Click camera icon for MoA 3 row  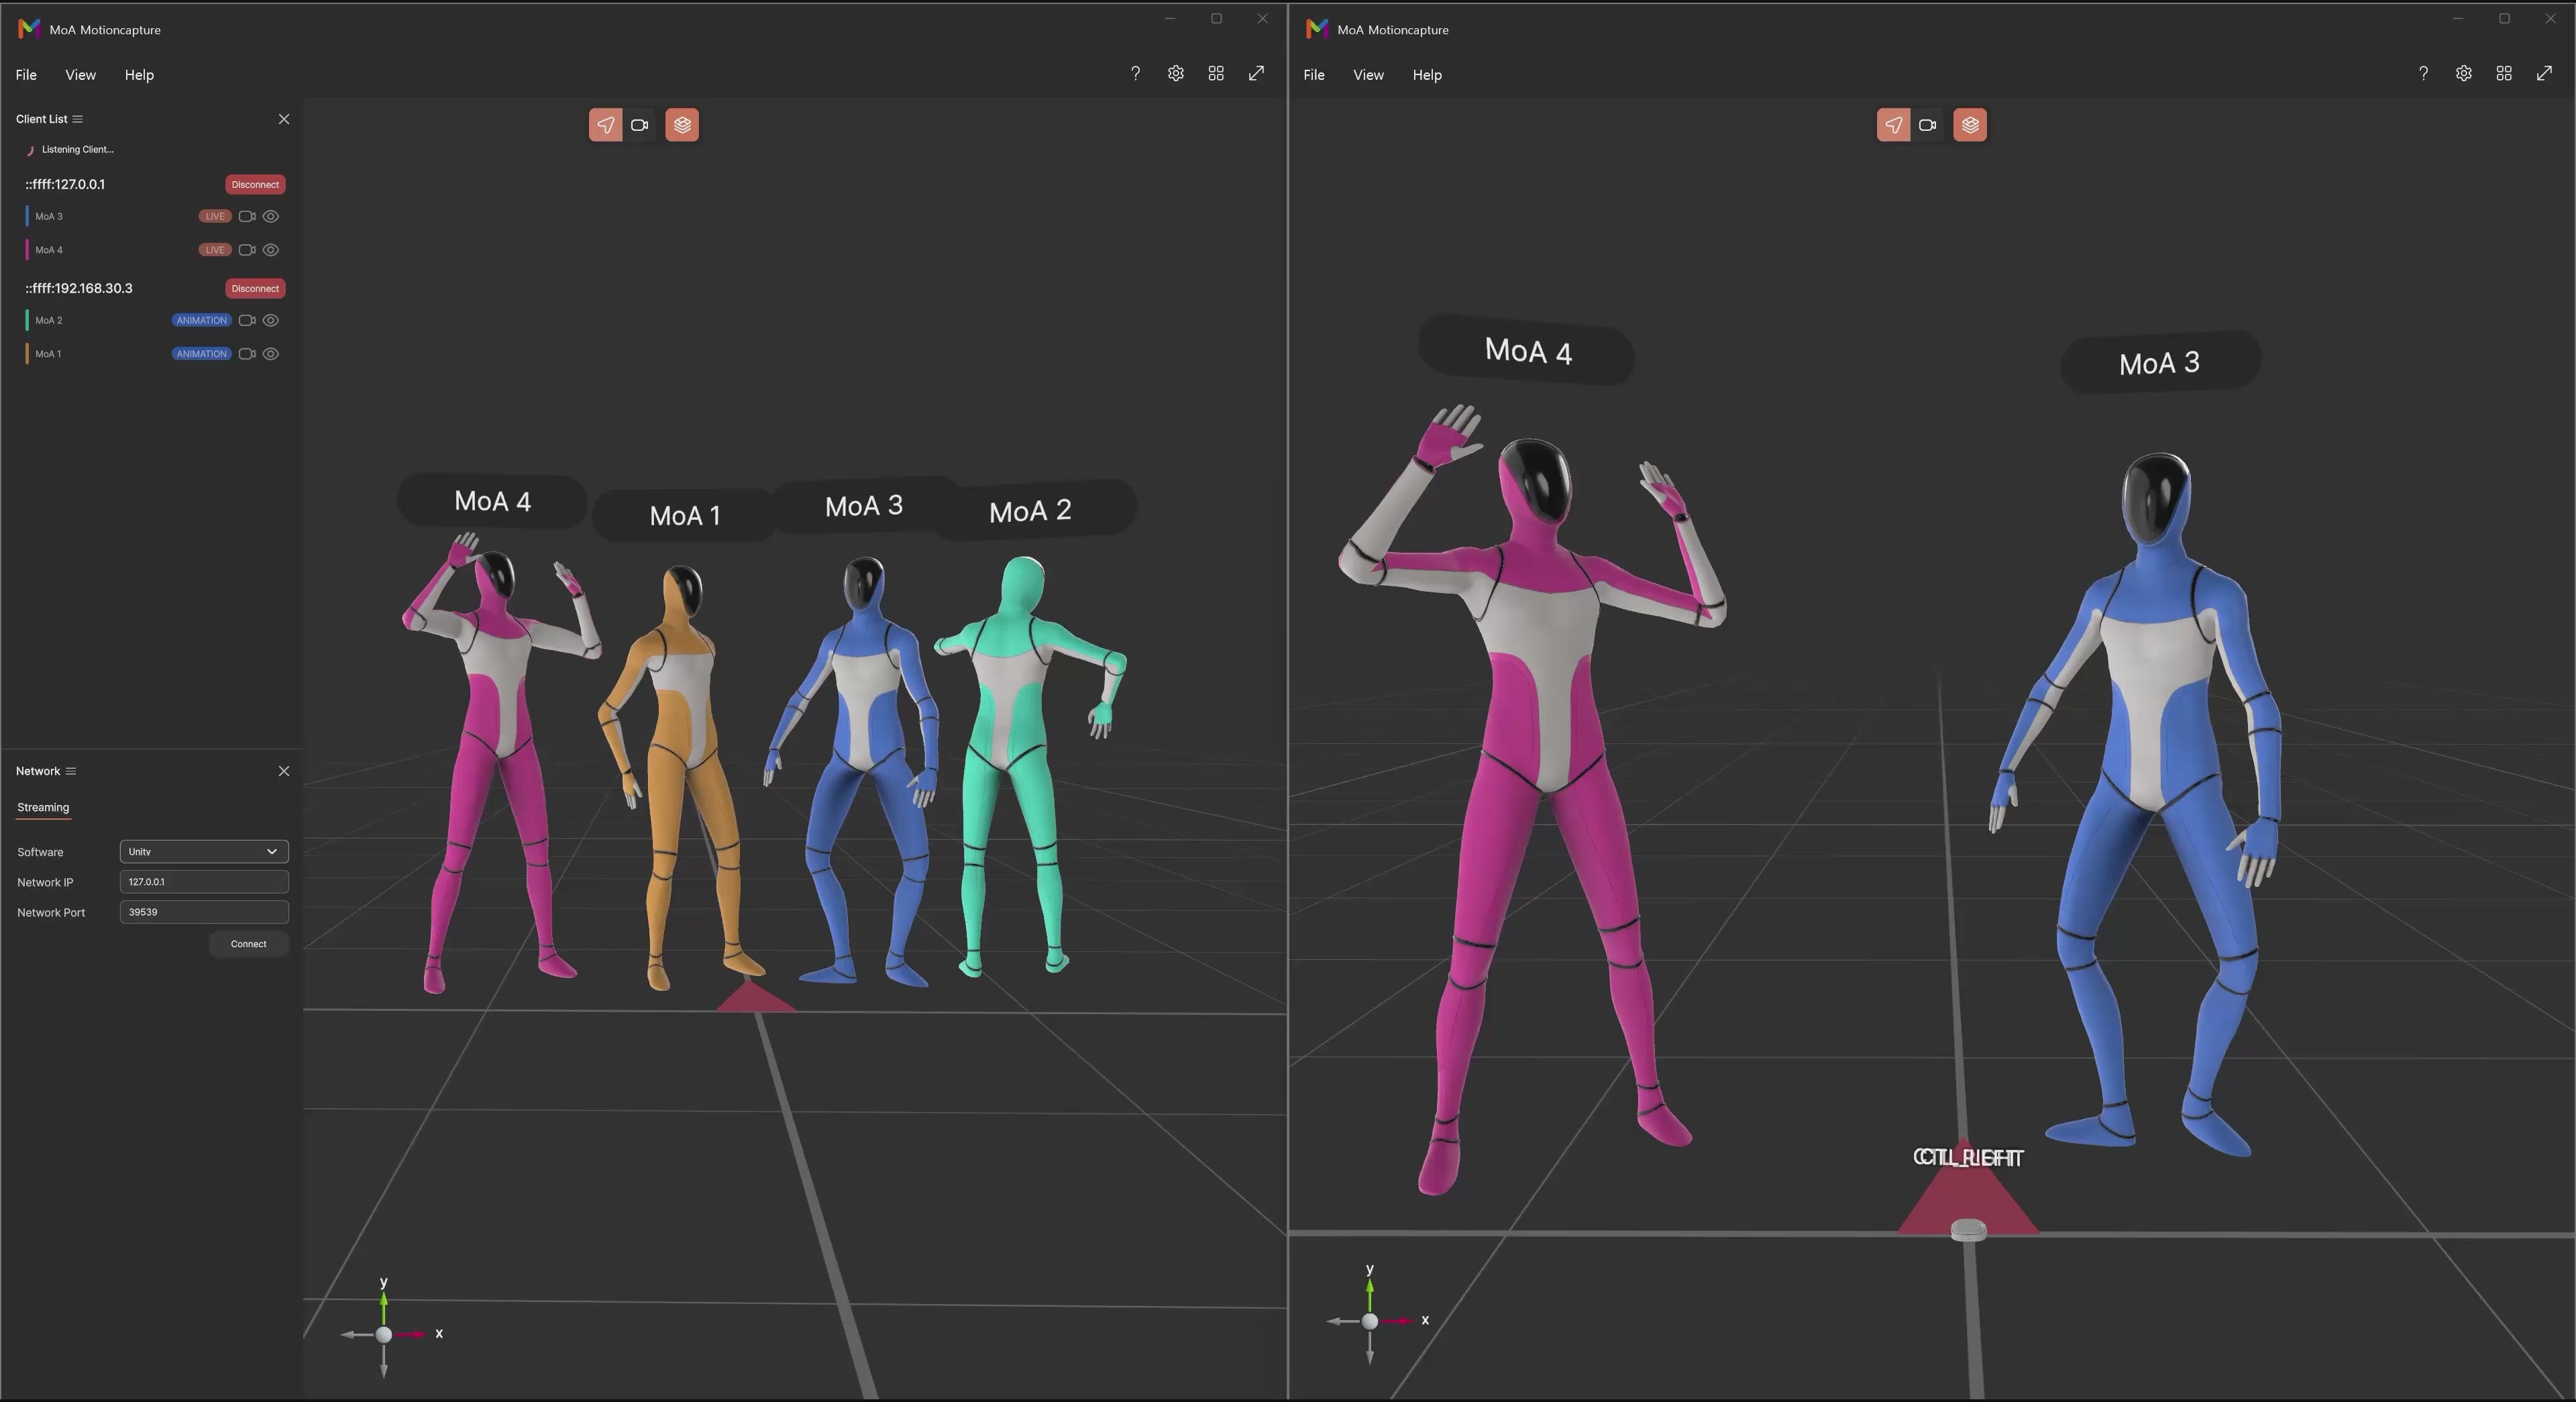(x=247, y=216)
